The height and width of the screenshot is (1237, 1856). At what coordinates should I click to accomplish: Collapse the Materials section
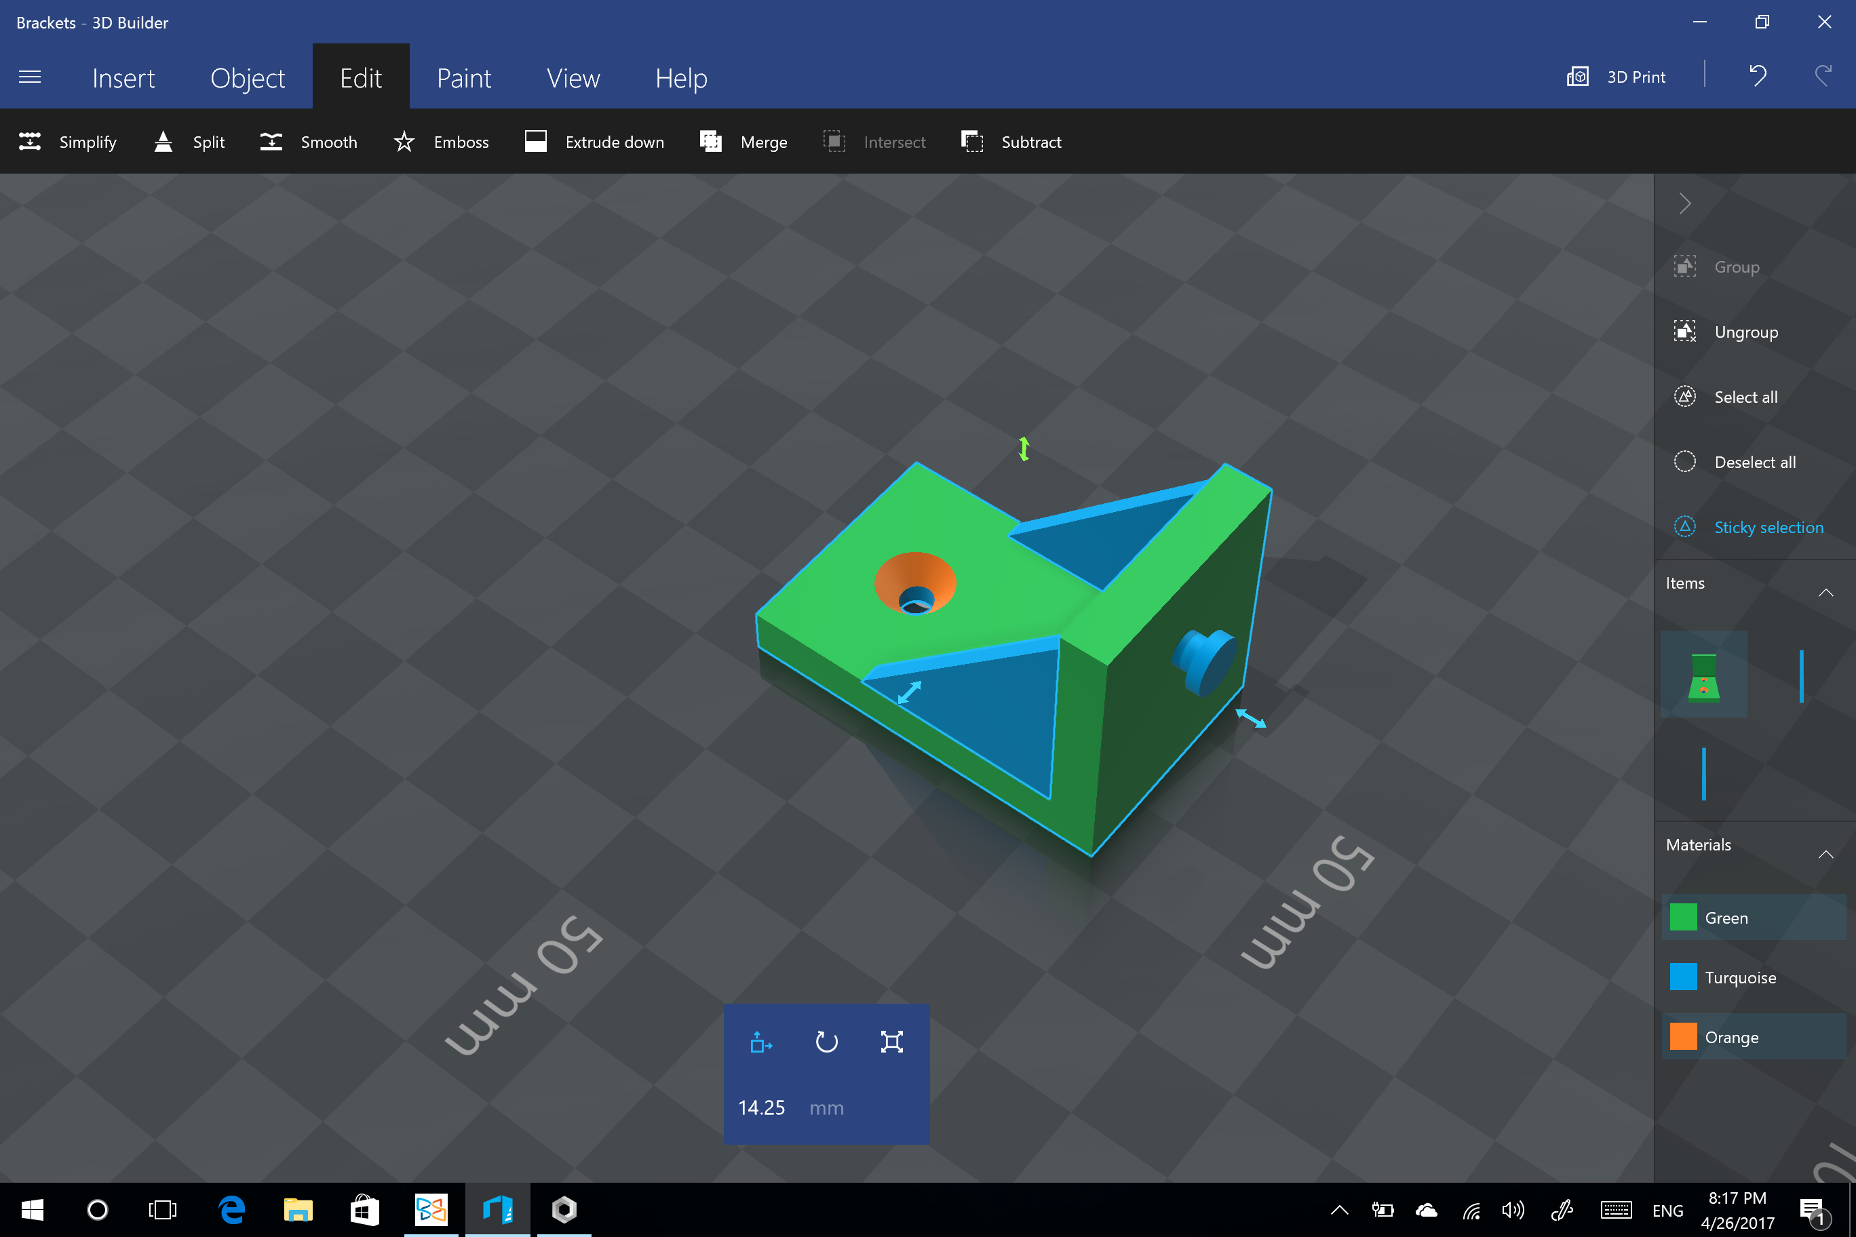point(1825,855)
